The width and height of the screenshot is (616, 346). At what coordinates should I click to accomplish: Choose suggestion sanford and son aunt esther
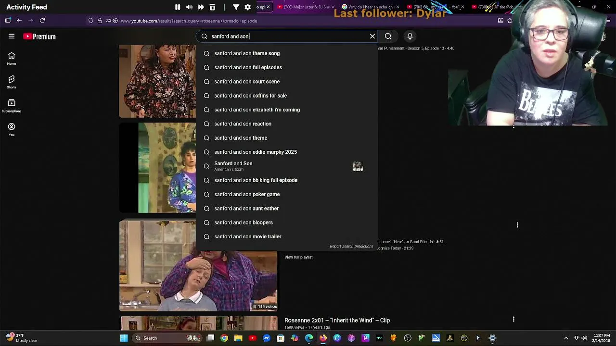(287, 209)
